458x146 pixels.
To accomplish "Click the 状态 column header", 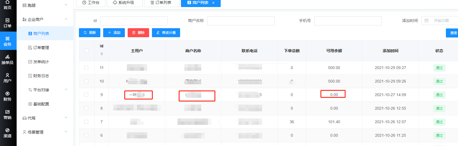I will (439, 51).
